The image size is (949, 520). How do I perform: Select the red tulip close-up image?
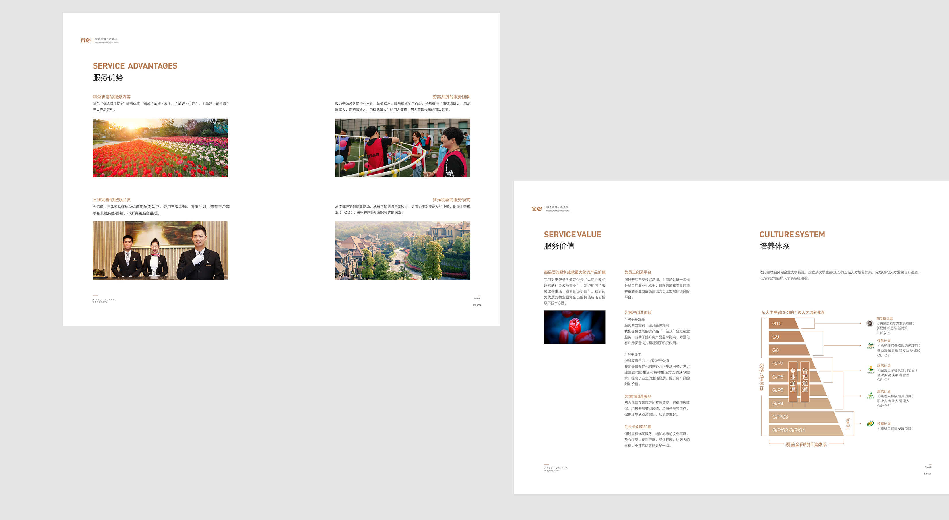(x=574, y=327)
